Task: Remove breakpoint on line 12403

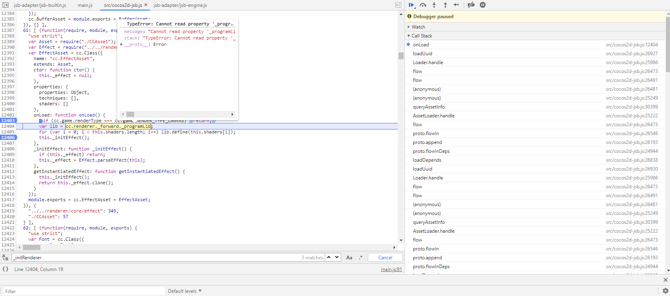Action: tap(8, 121)
